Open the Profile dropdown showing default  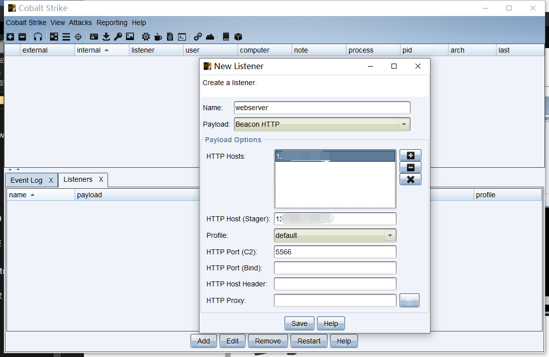335,235
